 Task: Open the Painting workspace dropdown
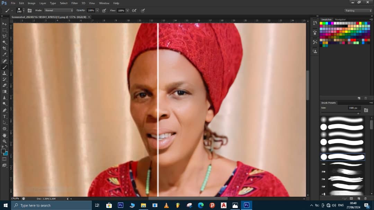(358, 11)
